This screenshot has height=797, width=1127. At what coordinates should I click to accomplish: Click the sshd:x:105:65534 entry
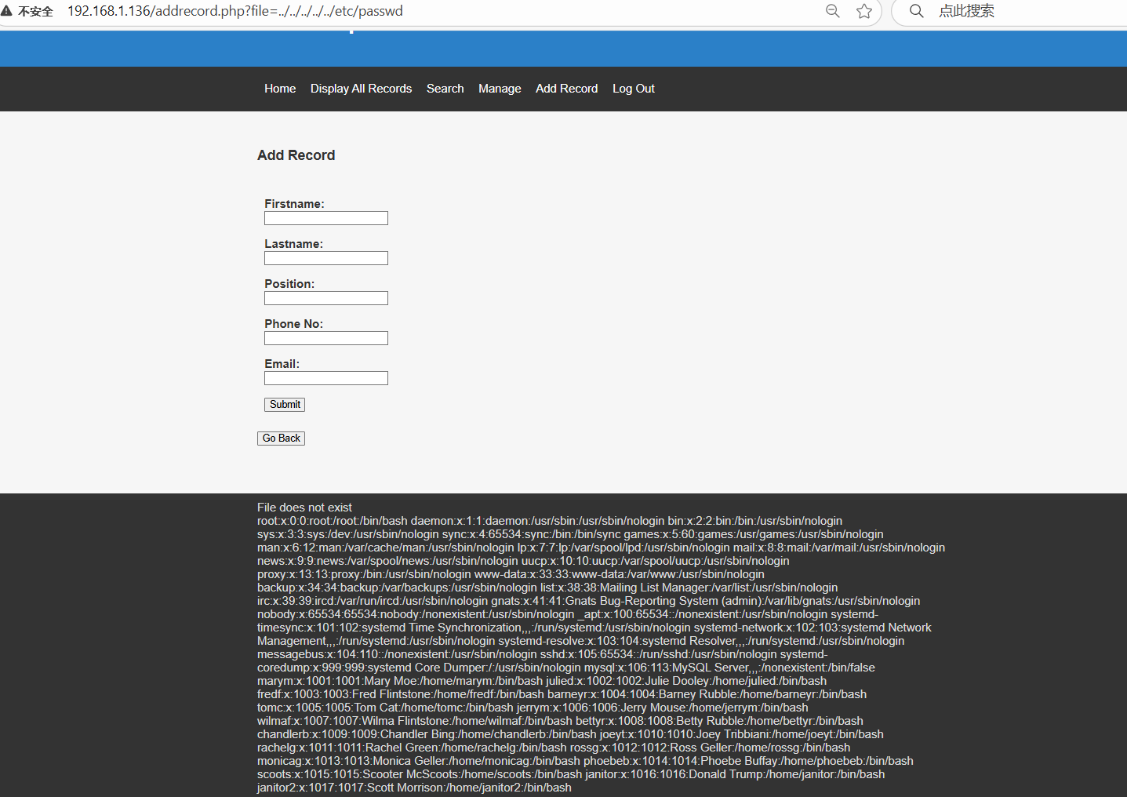point(659,654)
